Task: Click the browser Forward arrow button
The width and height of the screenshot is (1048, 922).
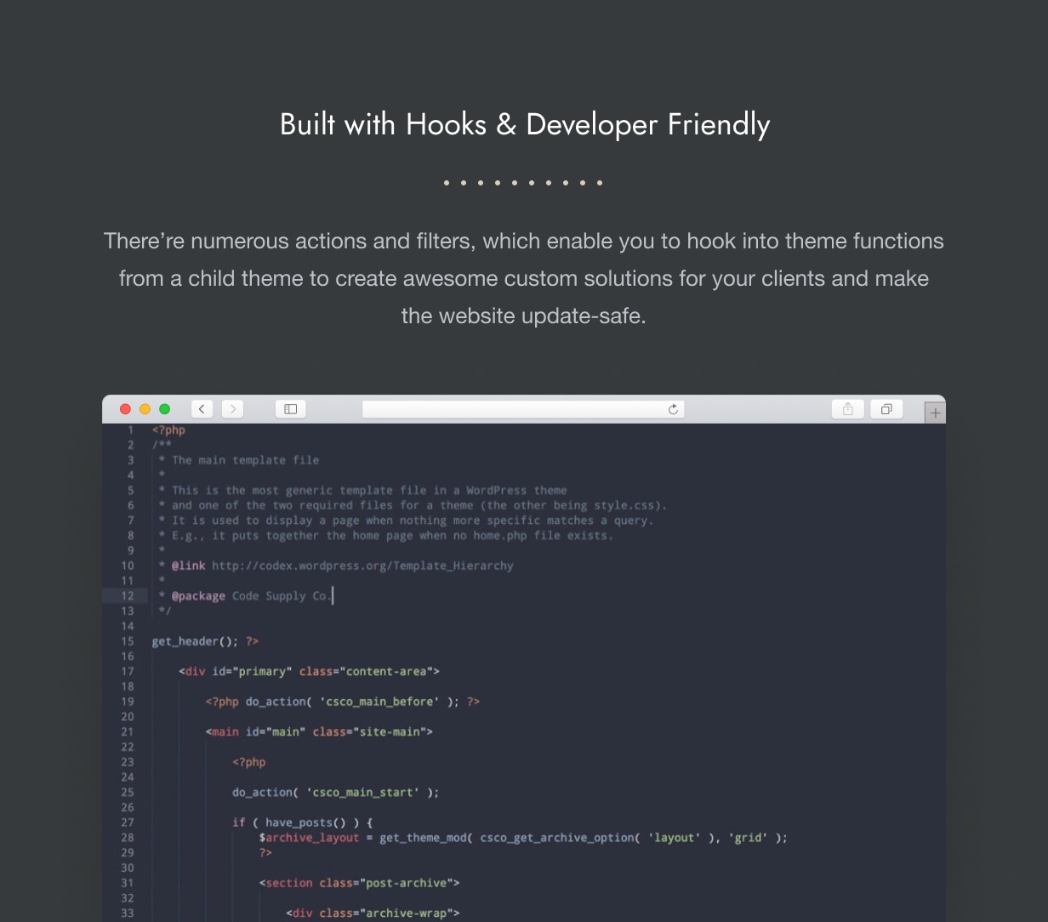Action: (x=232, y=409)
